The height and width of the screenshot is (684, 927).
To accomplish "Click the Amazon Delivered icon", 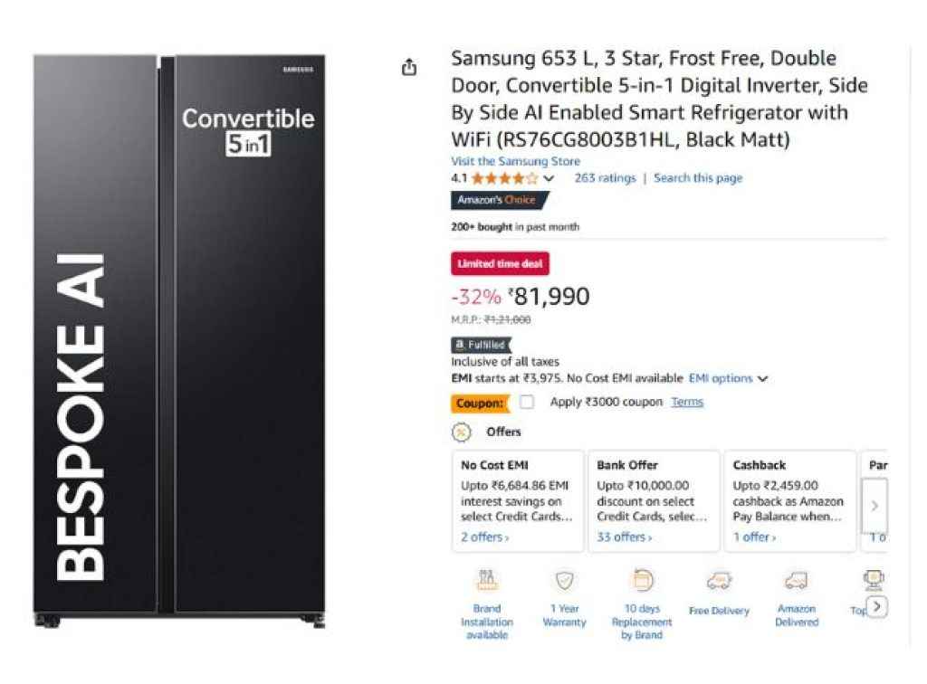I will point(797,581).
